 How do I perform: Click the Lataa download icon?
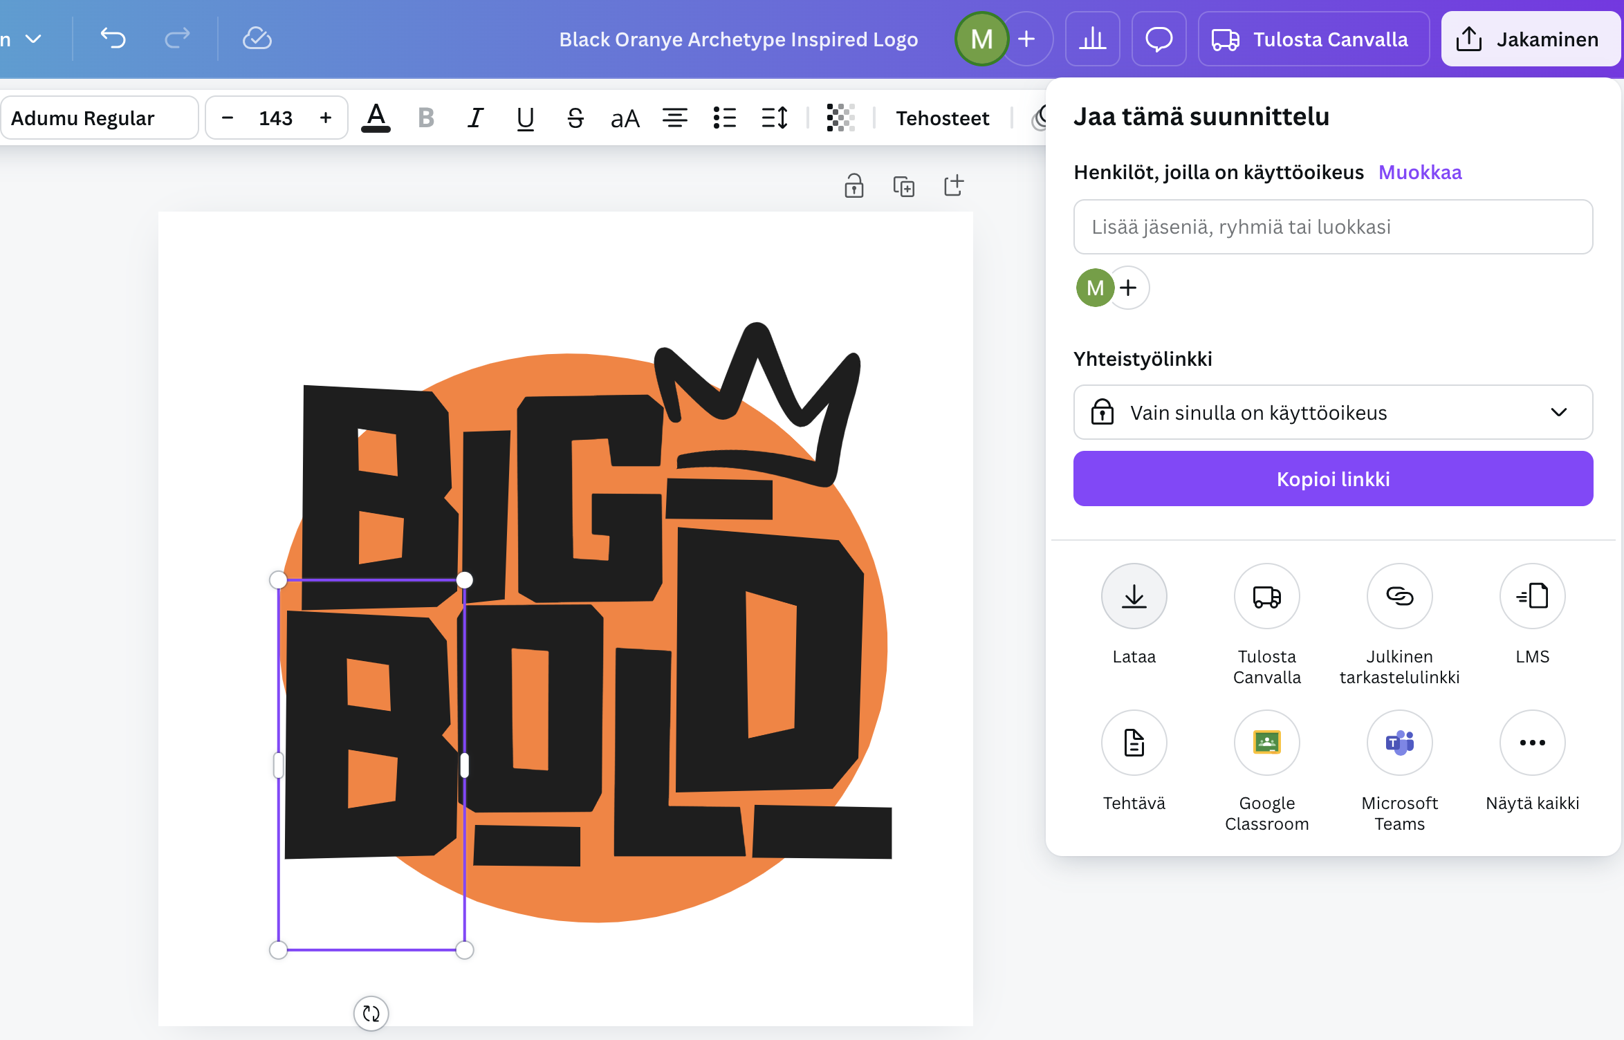[1134, 596]
